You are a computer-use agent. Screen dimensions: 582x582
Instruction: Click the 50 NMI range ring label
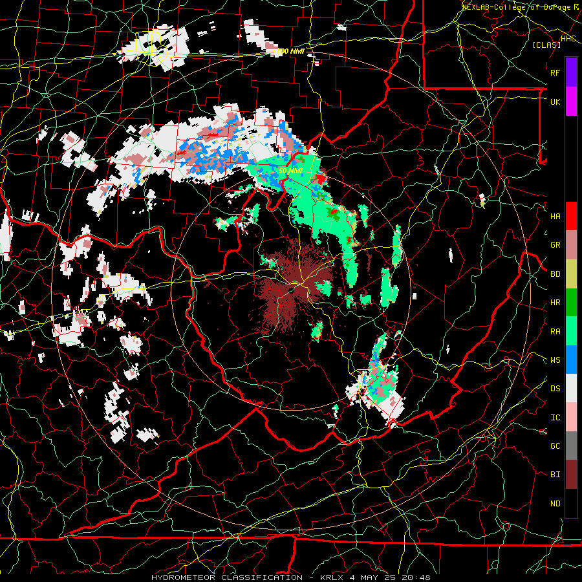click(290, 171)
